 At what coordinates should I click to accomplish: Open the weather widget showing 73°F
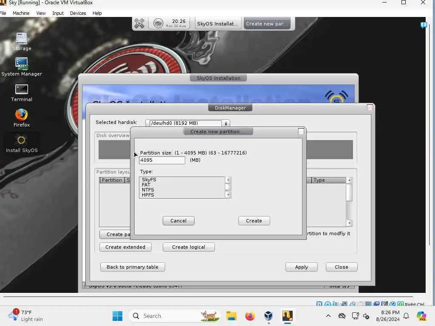[x=25, y=316]
